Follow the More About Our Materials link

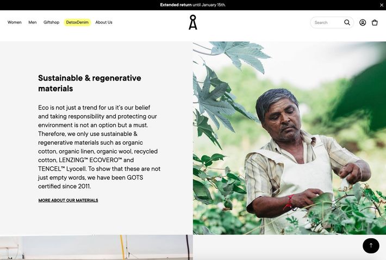pos(68,200)
